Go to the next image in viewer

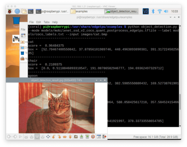pos(15,136)
